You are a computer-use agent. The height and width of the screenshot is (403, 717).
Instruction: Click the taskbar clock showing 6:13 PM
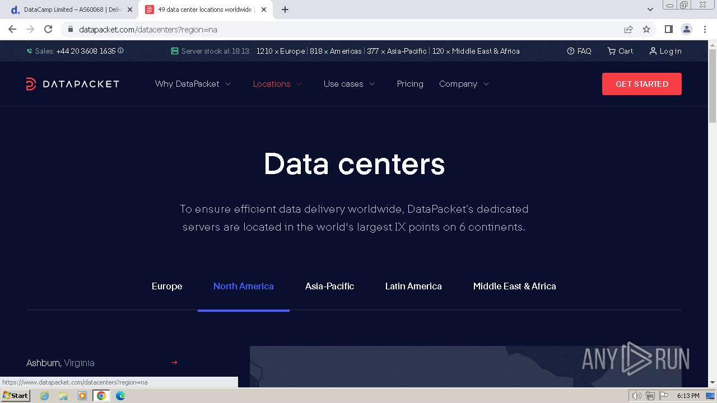tap(688, 396)
